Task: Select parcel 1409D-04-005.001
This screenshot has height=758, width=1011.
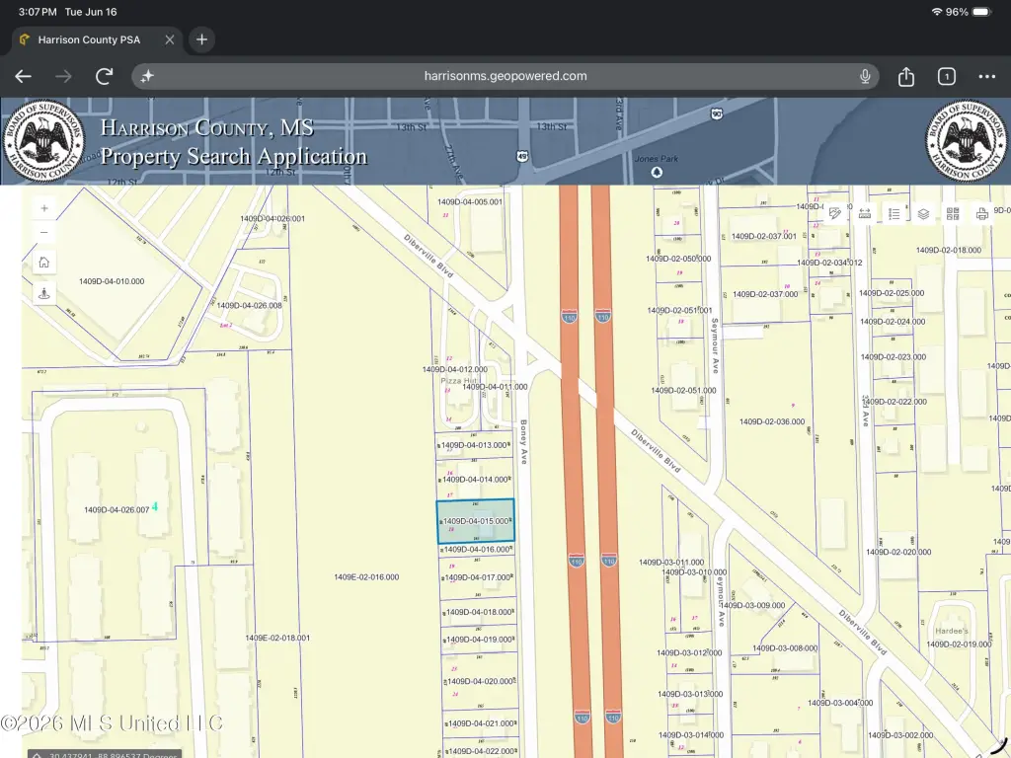Action: [469, 201]
